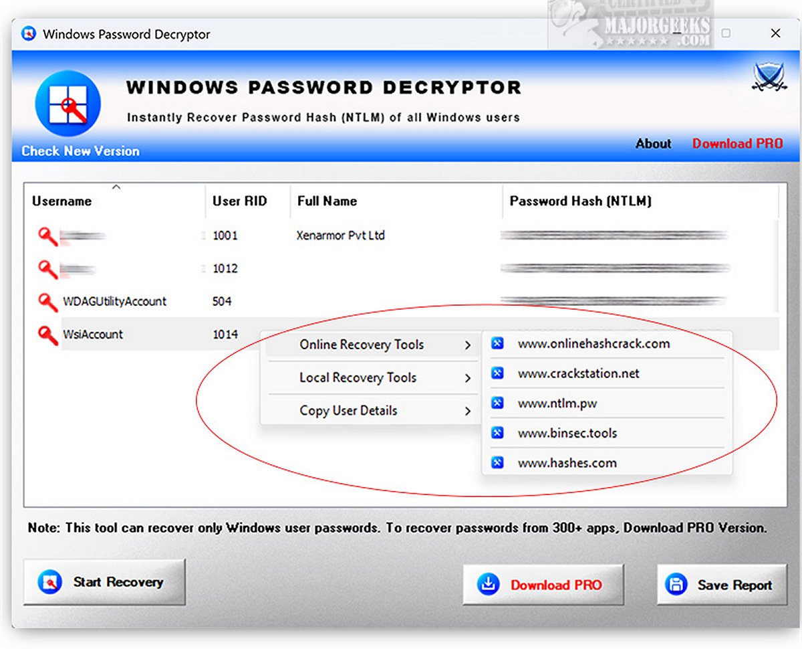Choose www.onlinehashcrack.com from the submenu
802x649 pixels.
point(607,344)
